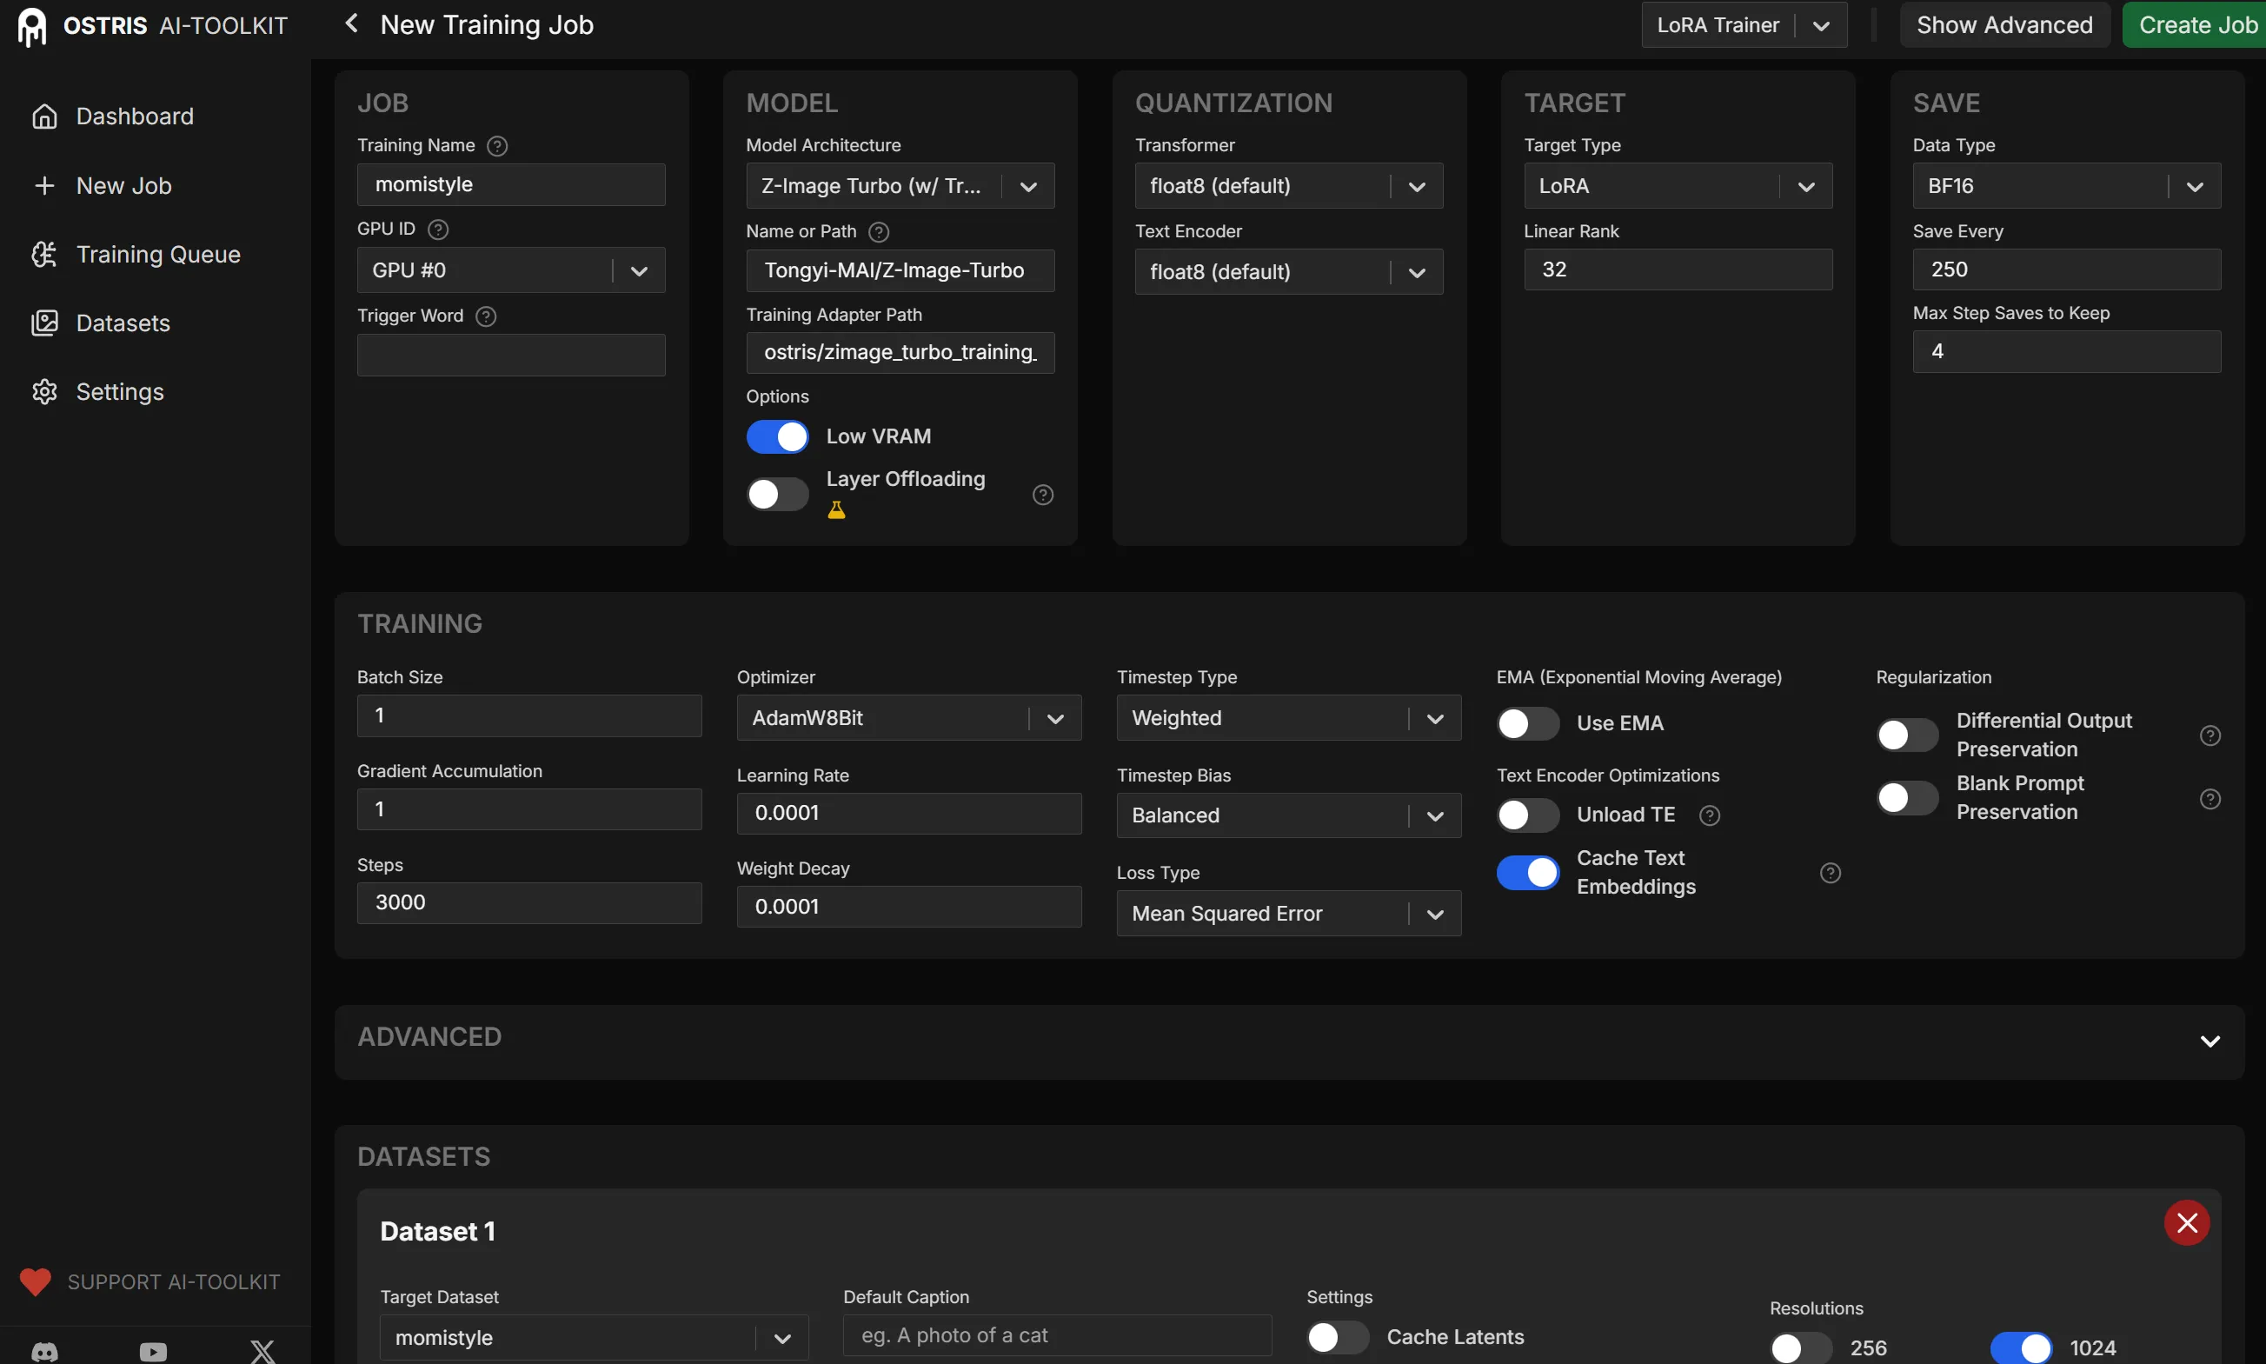Click the Training Name help icon

497,146
